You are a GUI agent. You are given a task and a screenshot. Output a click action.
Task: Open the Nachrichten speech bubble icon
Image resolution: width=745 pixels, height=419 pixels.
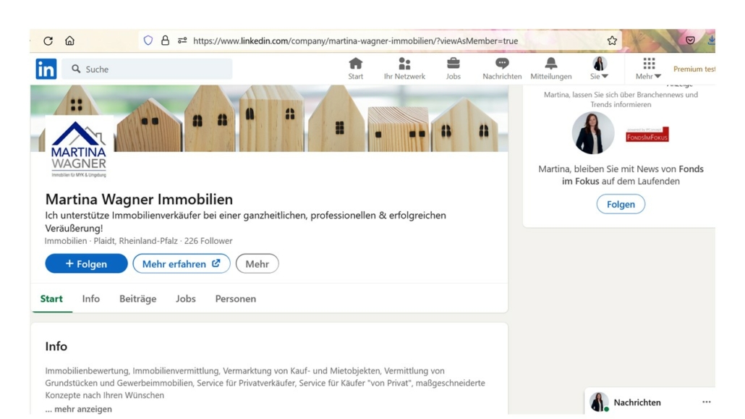502,64
